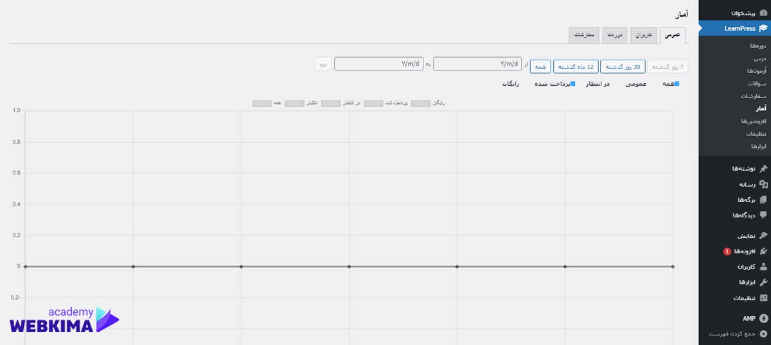Open the پیشخوان dashboard icon
The width and height of the screenshot is (771, 345).
(763, 13)
